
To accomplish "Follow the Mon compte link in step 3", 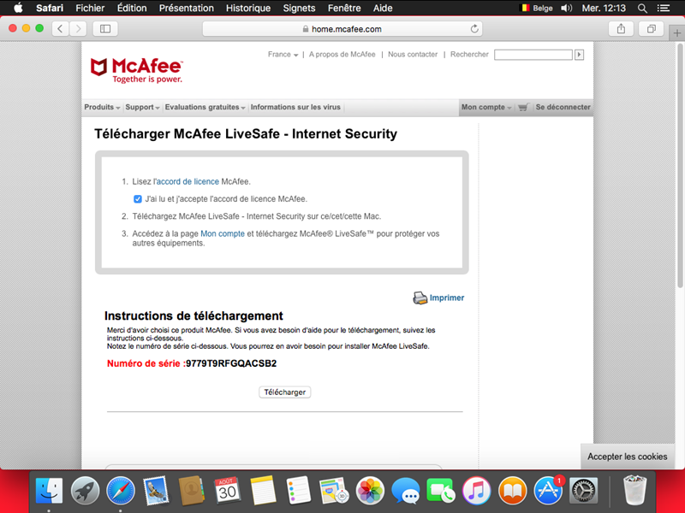I will click(223, 233).
